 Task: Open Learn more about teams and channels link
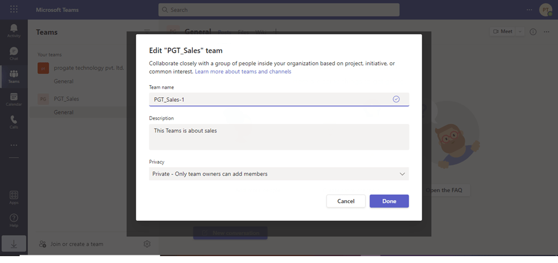coord(243,71)
